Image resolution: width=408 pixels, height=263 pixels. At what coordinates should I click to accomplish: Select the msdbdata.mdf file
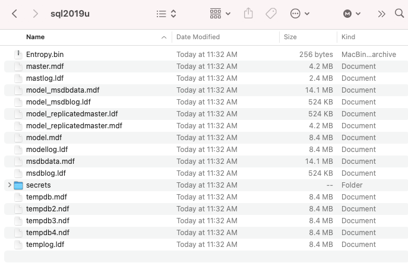50,161
